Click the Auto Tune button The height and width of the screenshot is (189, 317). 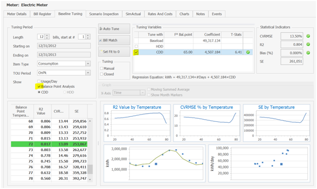click(114, 29)
